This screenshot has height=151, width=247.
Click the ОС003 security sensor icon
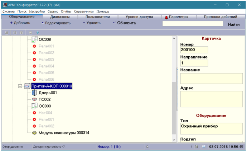pyautogui.click(x=34, y=106)
